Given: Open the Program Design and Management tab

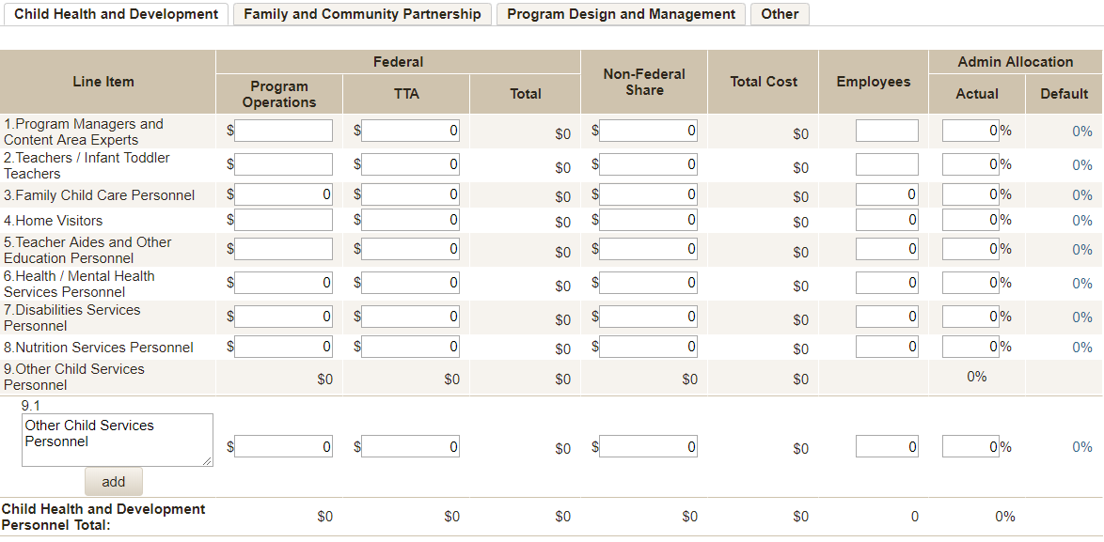Looking at the screenshot, I should (x=621, y=14).
